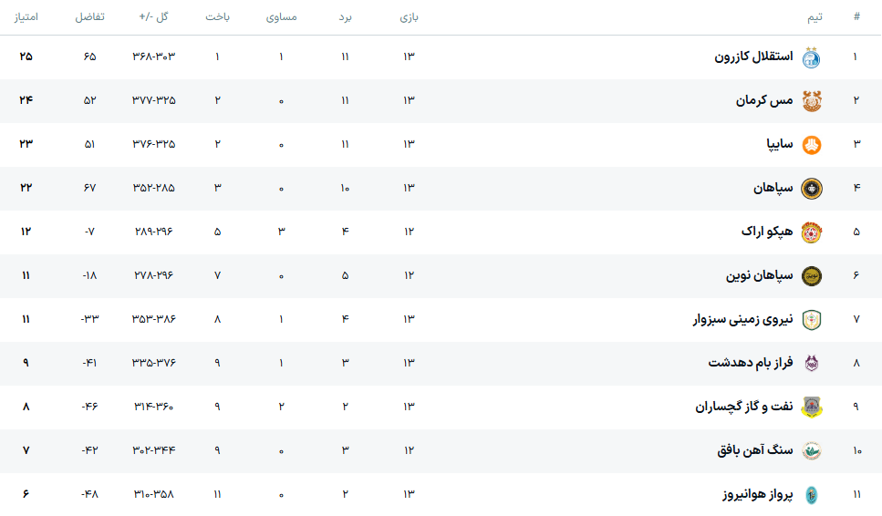
Task: Open the سایپا team name link
Action: click(x=778, y=144)
